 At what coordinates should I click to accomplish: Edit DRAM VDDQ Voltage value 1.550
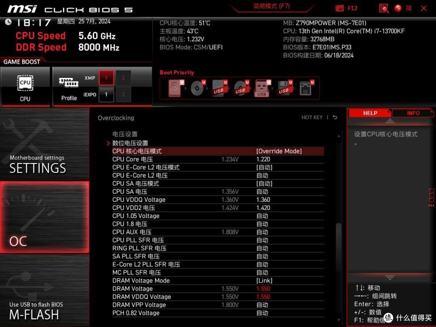click(263, 297)
